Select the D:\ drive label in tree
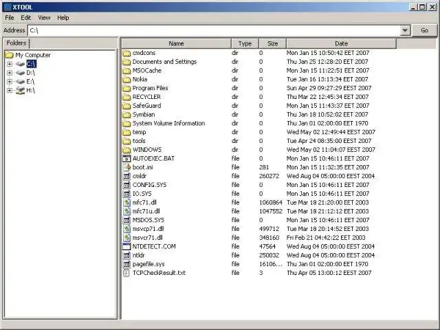 30,73
